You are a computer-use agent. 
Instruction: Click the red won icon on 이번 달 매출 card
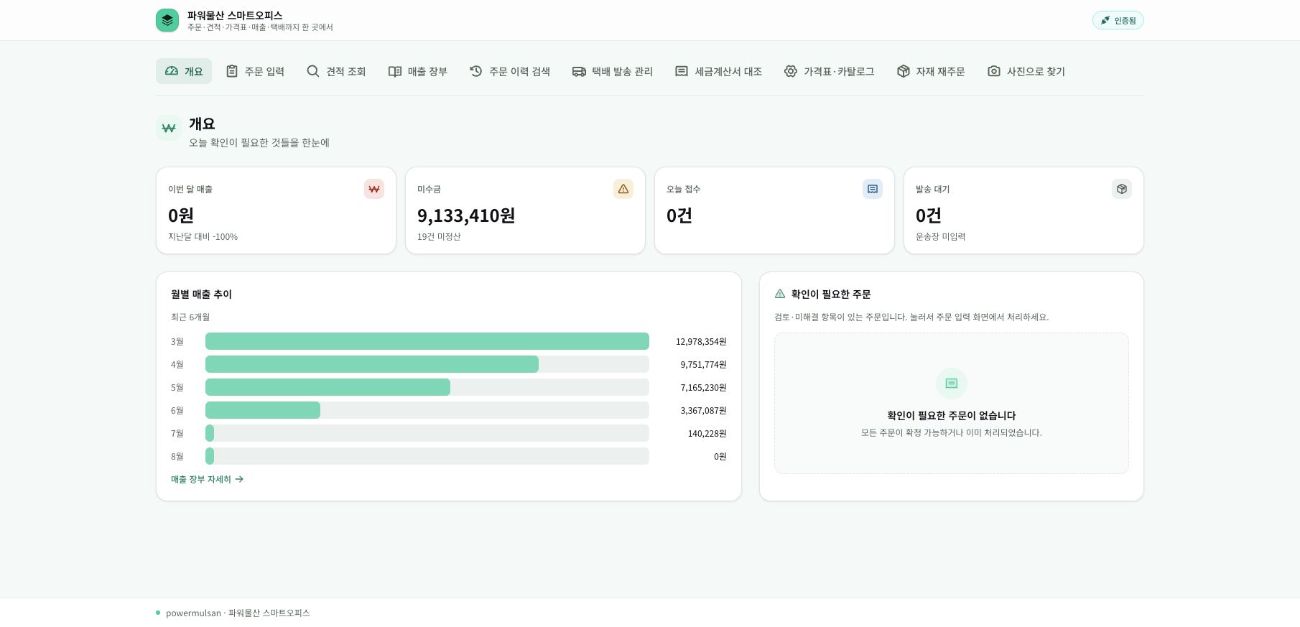[x=374, y=189]
